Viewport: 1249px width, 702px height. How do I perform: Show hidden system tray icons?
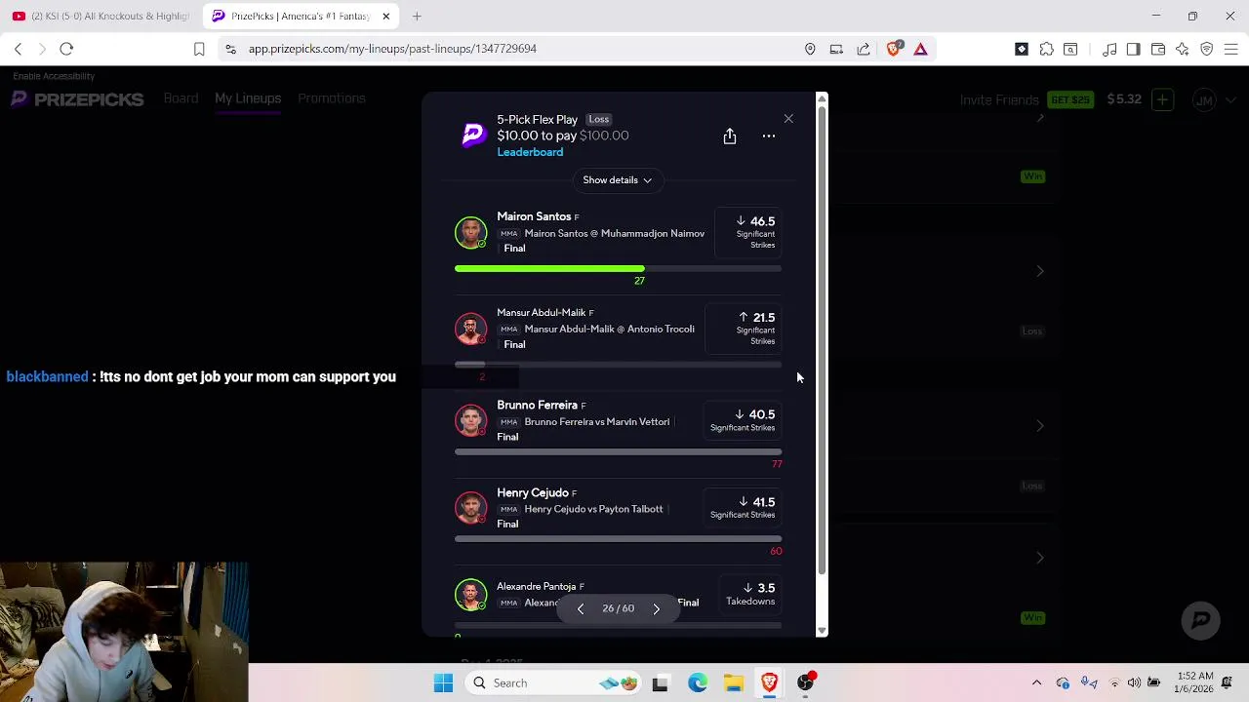(x=1036, y=682)
